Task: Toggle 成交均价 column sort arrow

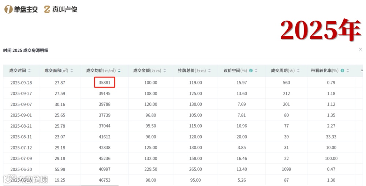Action: (x=119, y=71)
